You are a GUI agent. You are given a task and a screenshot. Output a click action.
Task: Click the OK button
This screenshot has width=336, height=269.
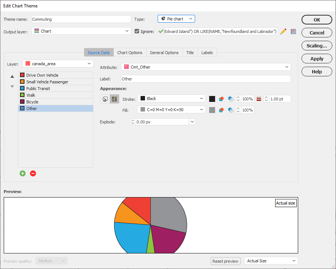tap(317, 20)
